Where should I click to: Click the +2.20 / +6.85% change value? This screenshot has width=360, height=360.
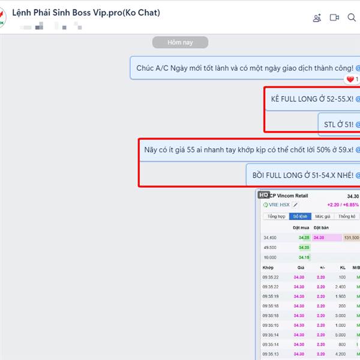343,205
